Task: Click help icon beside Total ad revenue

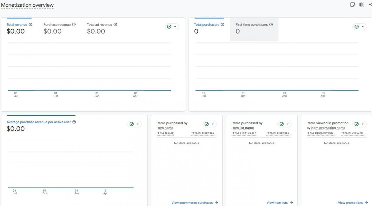Action: coord(115,24)
